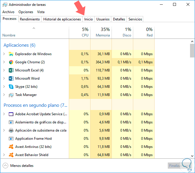Image resolution: width=195 pixels, height=173 pixels.
Task: Click the 0,6% CPU value for Skype
Action: 85,87
